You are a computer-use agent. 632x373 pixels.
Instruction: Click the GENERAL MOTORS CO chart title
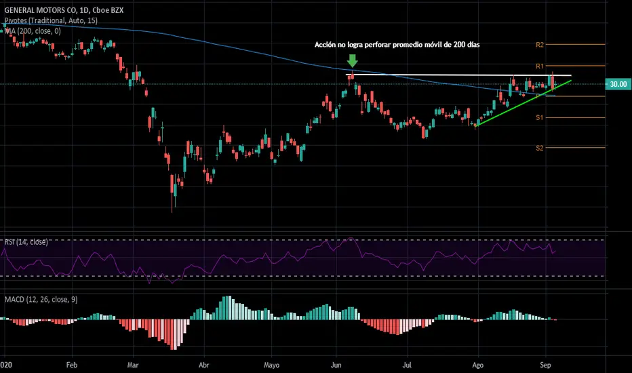click(64, 10)
